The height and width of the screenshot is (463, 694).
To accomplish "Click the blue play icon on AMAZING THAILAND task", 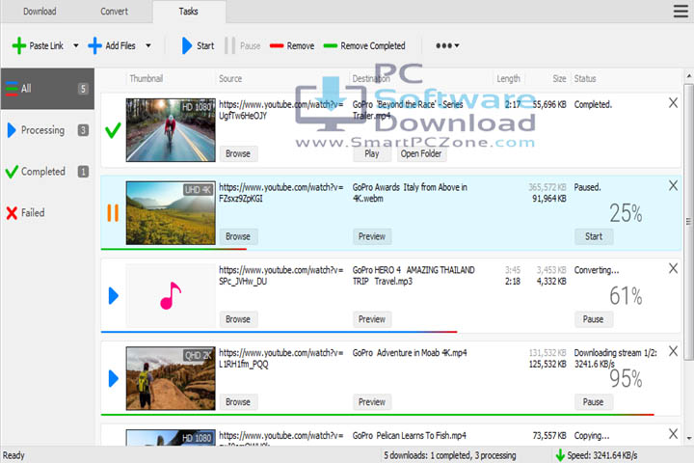I will pyautogui.click(x=114, y=295).
